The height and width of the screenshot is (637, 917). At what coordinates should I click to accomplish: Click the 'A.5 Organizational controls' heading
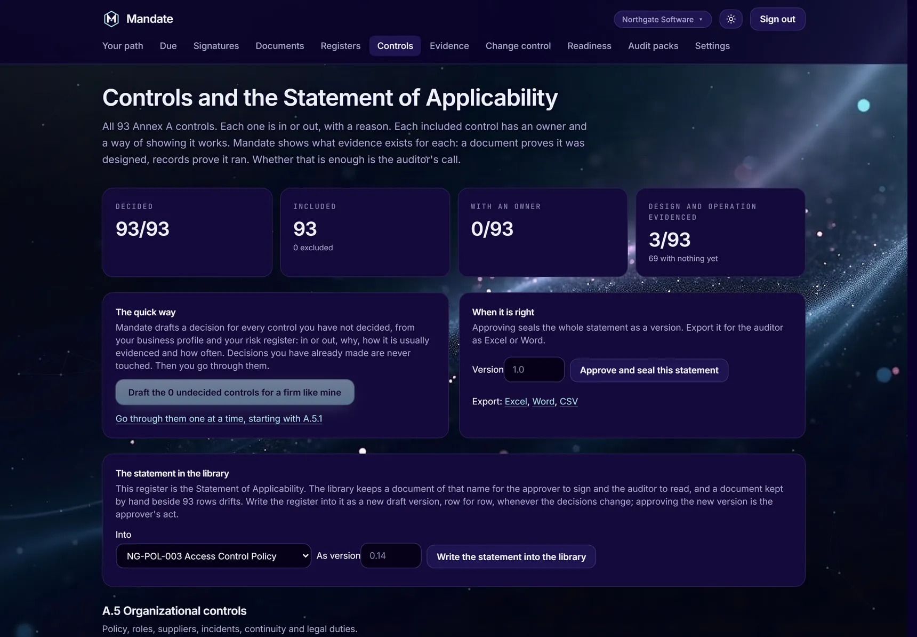click(x=174, y=611)
